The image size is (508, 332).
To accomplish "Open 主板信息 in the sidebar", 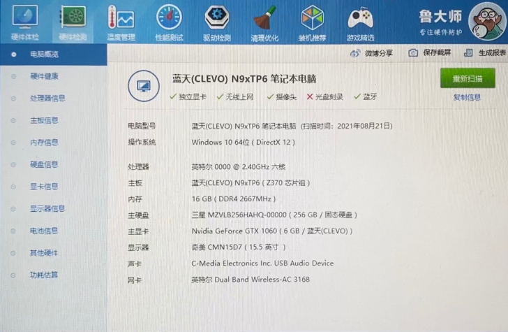I will coord(44,120).
